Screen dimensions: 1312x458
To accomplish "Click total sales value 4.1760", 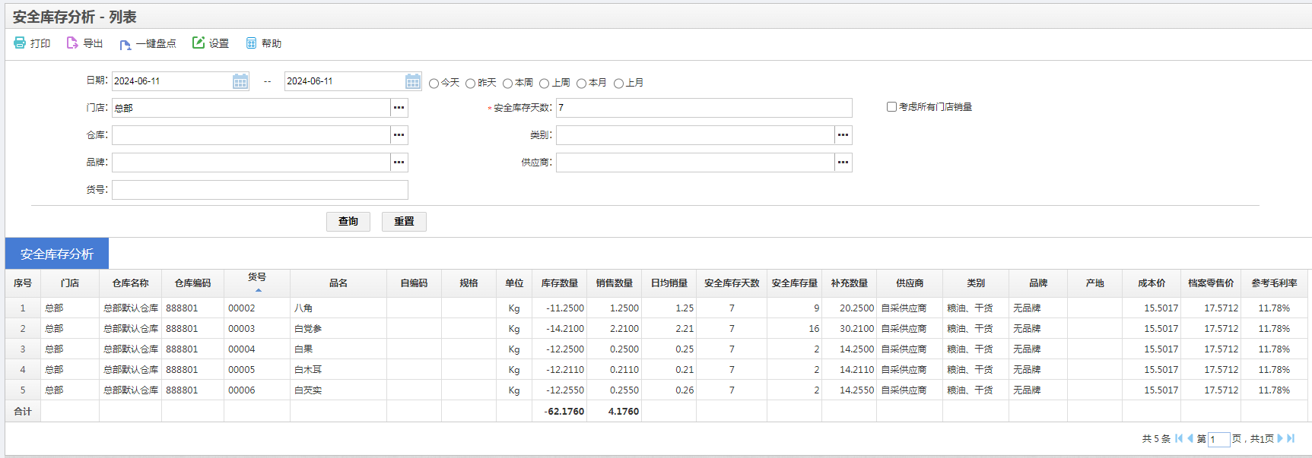I will (x=624, y=412).
